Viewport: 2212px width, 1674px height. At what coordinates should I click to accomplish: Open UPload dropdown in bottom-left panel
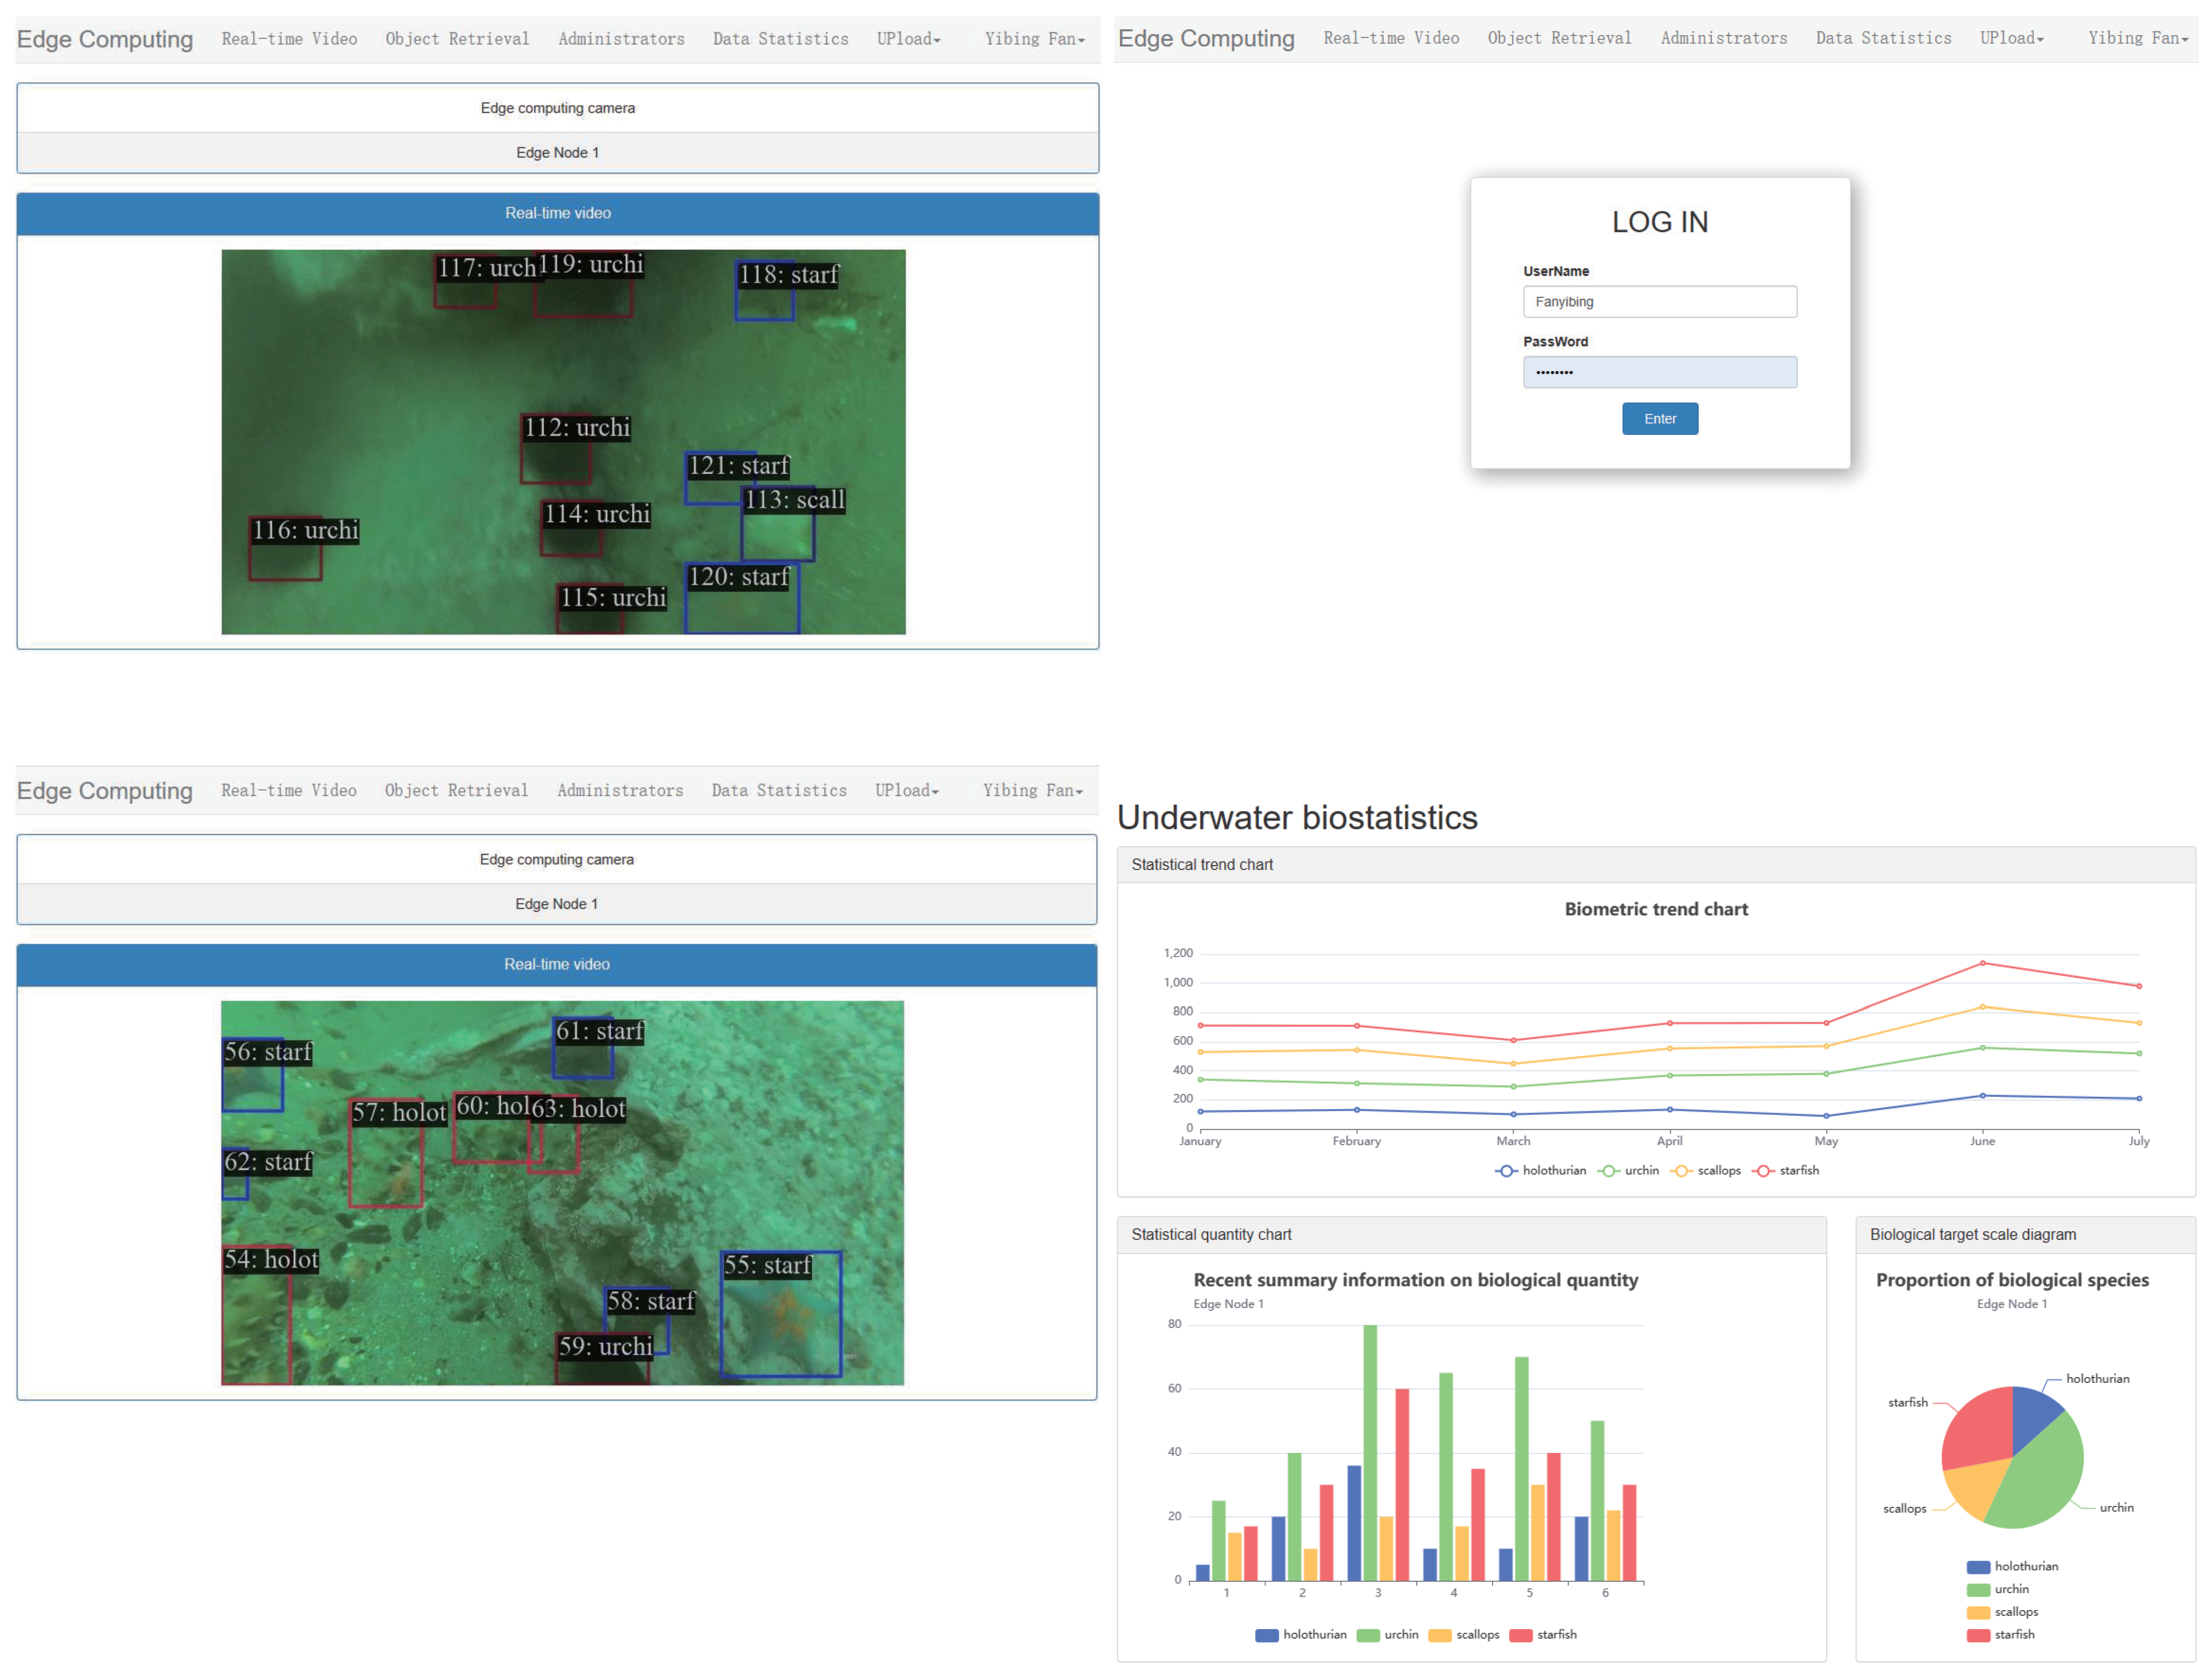(x=907, y=790)
